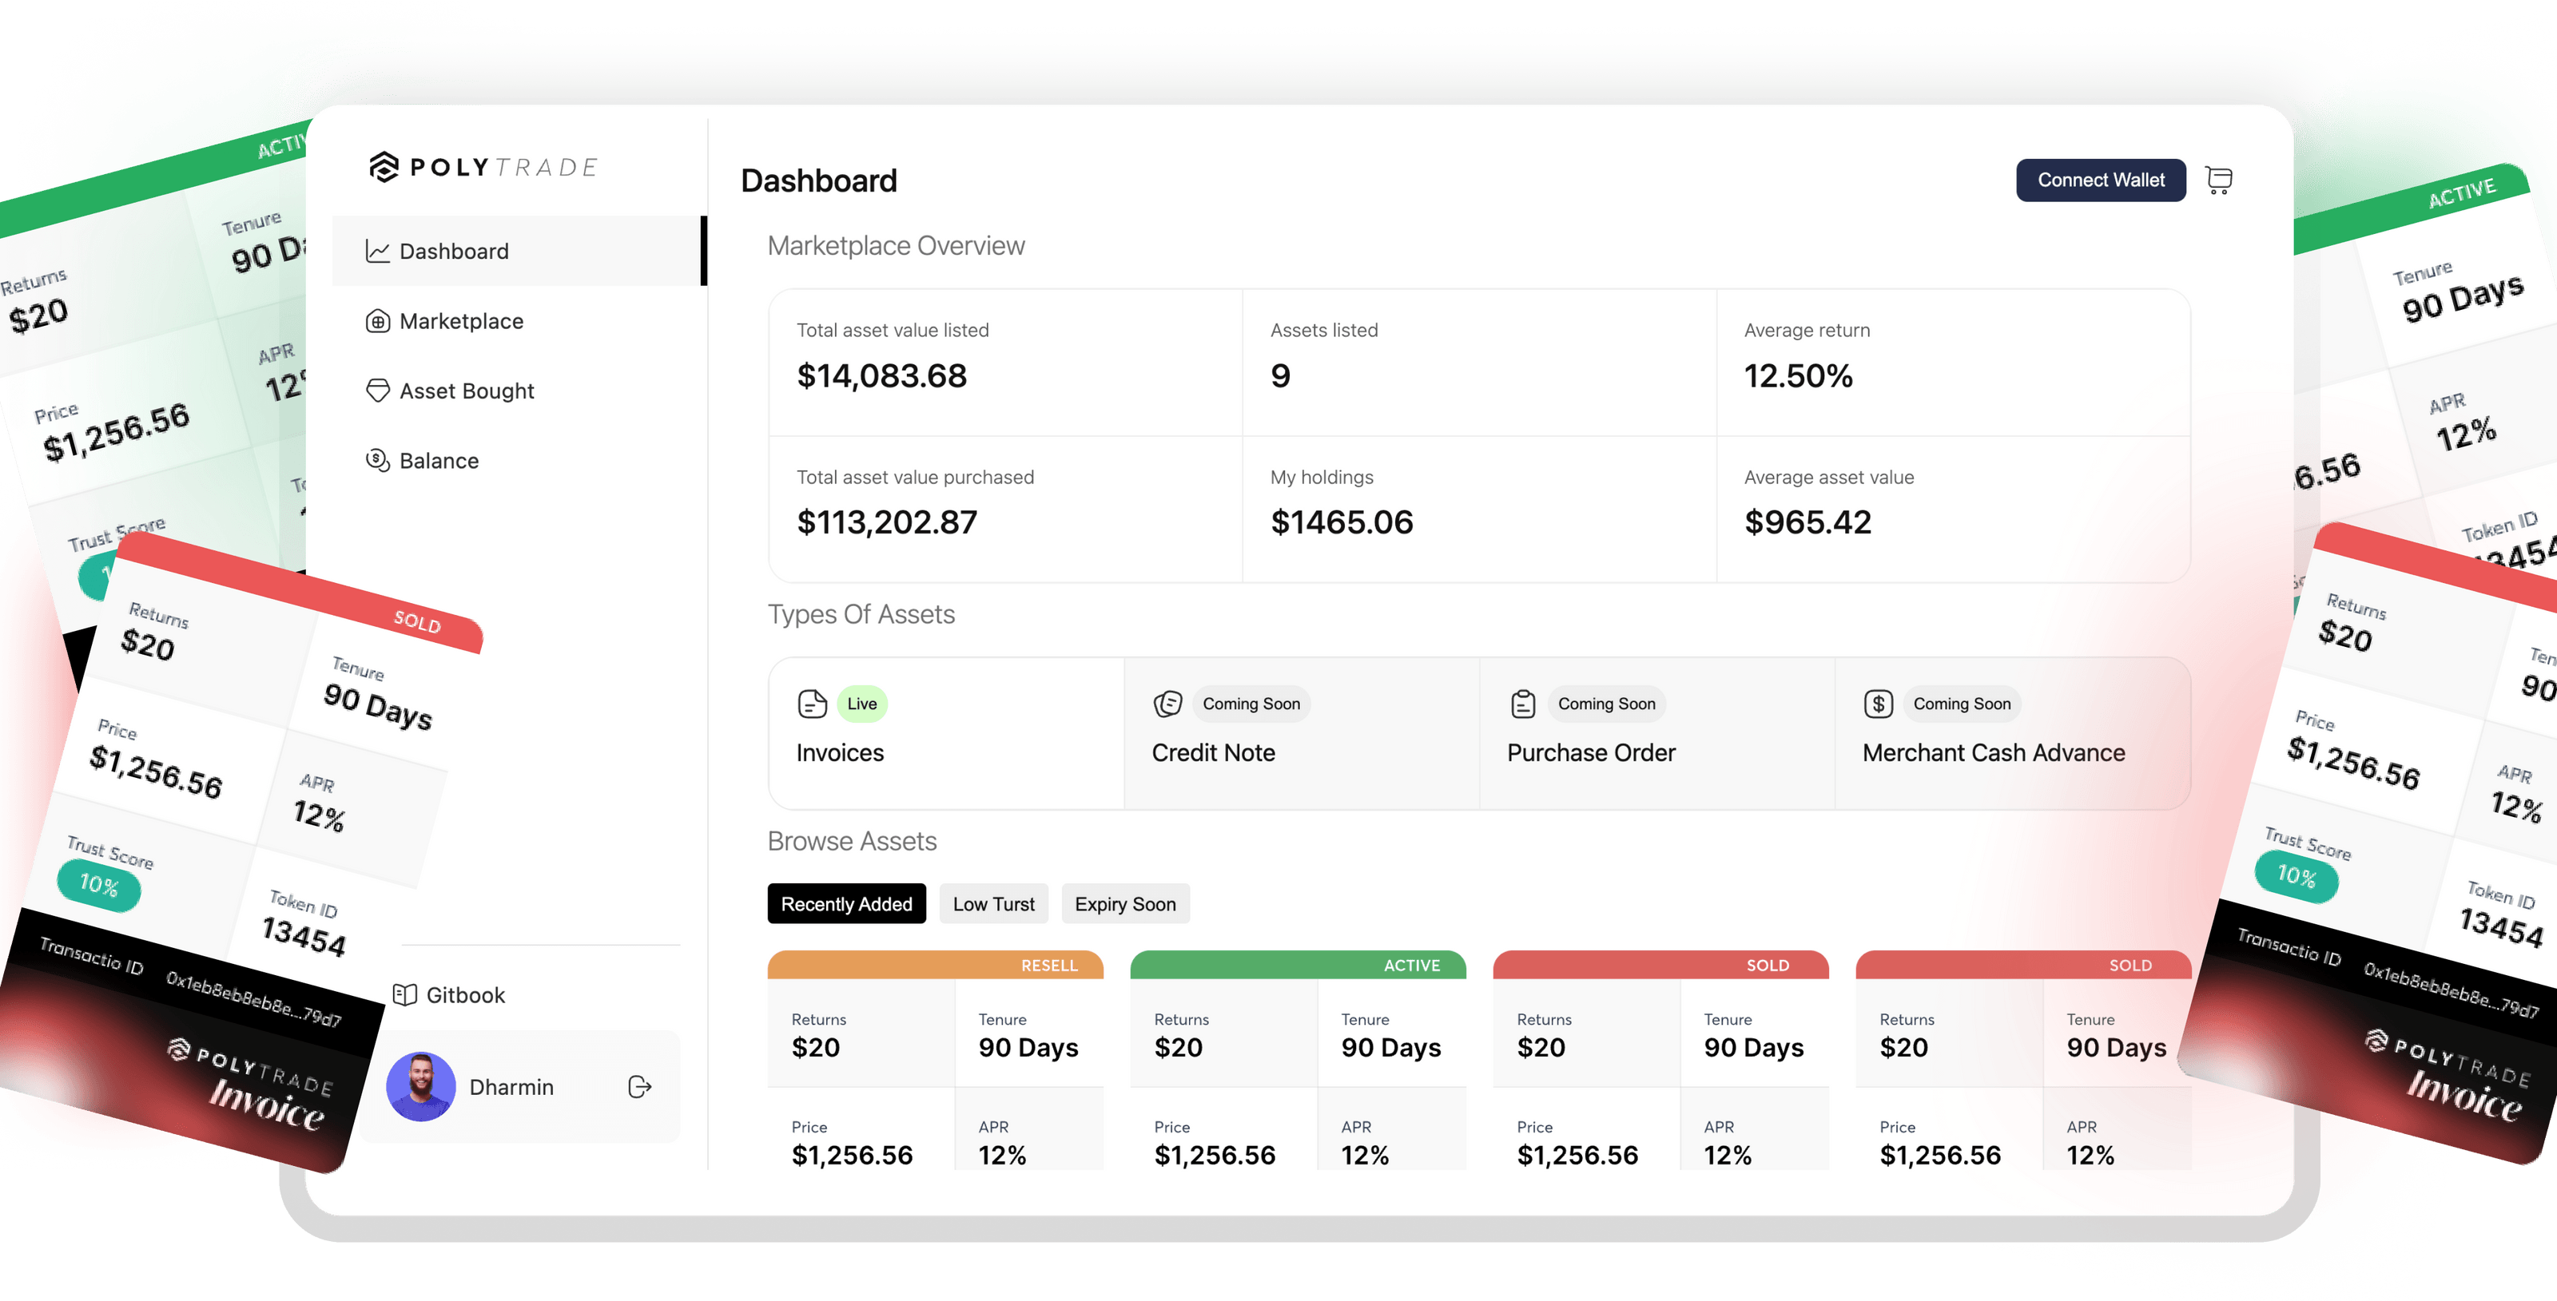Select the Credit Note icon
This screenshot has height=1301, width=2557.
point(1168,703)
